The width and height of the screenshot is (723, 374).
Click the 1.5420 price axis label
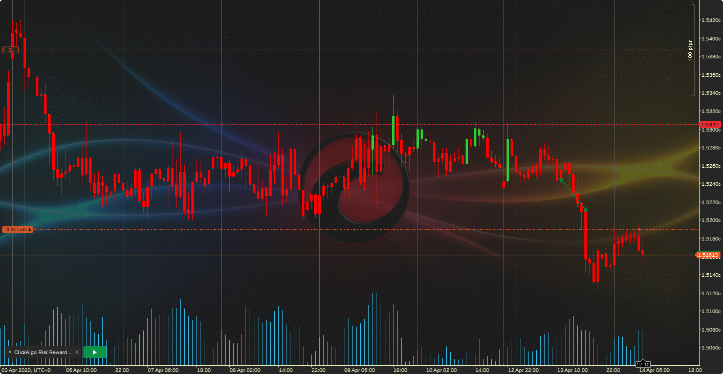711,20
